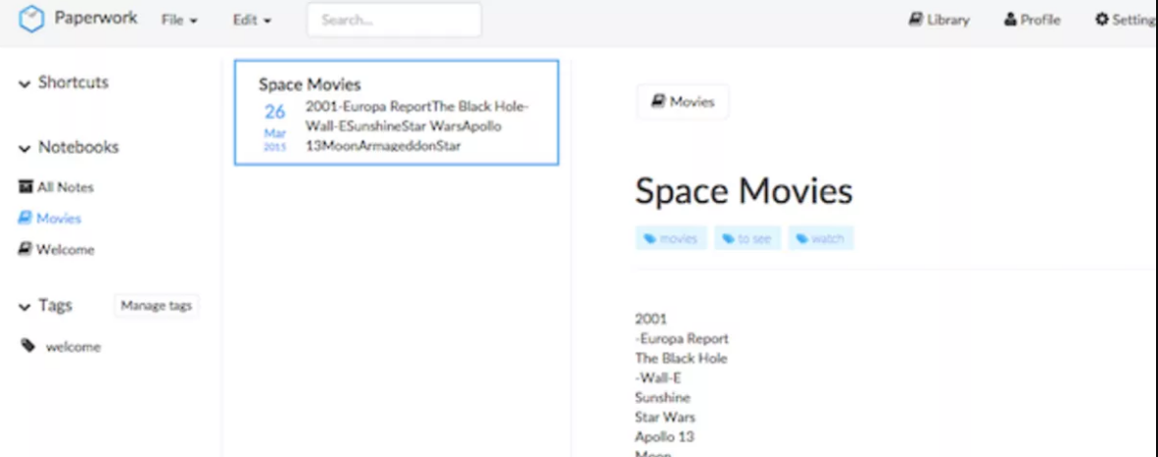Click the movies tag label
Screen dimensions: 1158x457
(672, 238)
